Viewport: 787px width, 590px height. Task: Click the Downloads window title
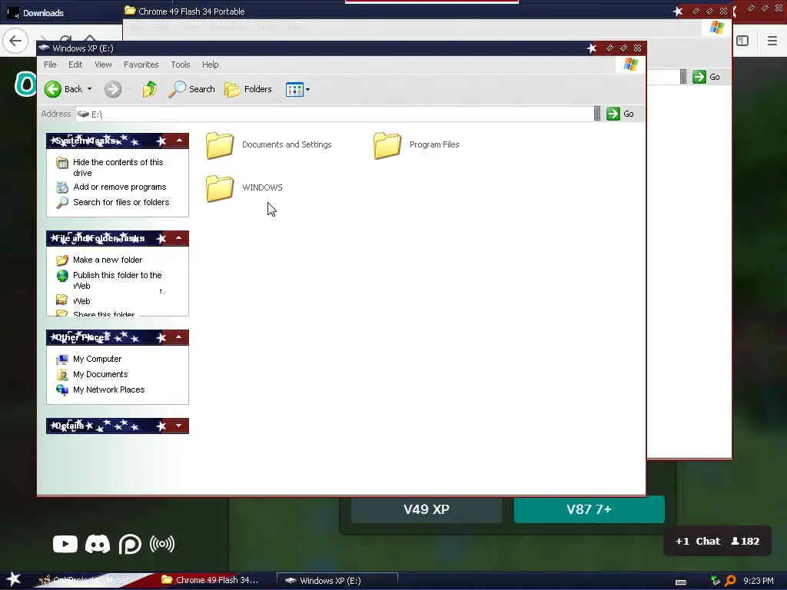[x=43, y=13]
